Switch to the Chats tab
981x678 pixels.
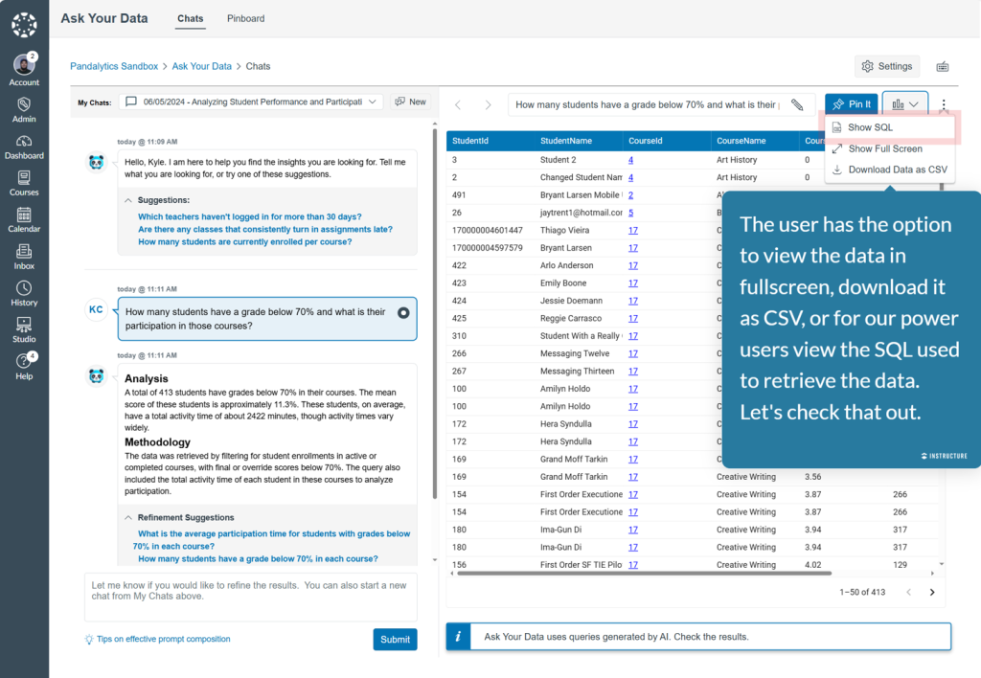[x=191, y=19]
